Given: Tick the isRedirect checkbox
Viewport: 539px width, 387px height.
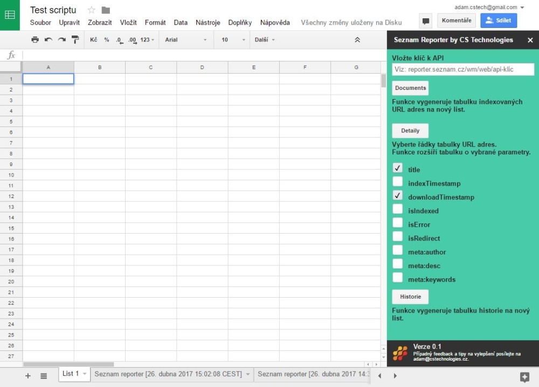Looking at the screenshot, I should 397,236.
